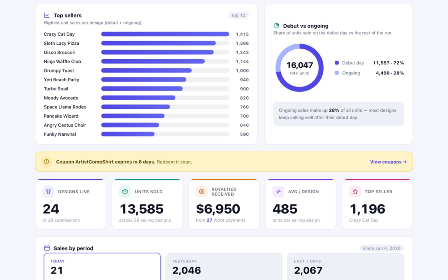Open the View coupons link
Viewport: 448px width, 280px height.
[388, 162]
